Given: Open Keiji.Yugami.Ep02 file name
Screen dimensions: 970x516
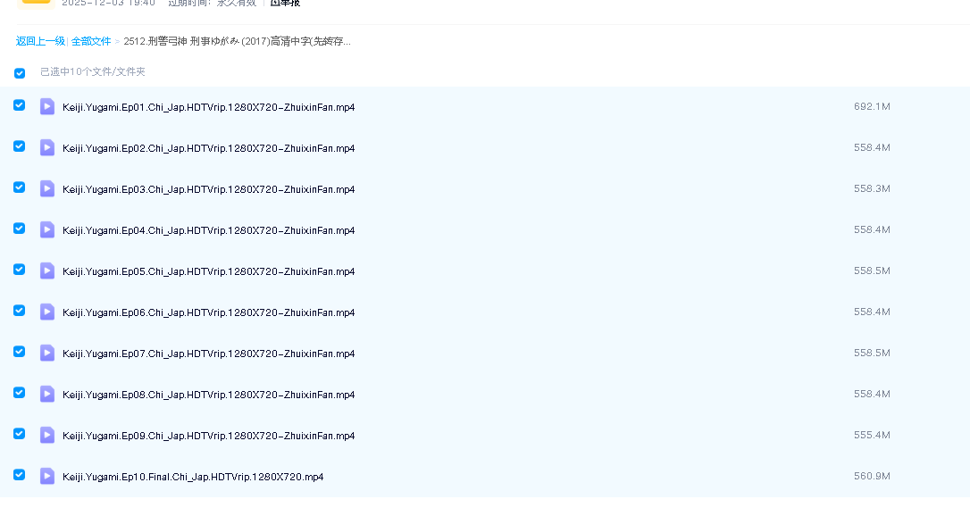Looking at the screenshot, I should tap(208, 148).
